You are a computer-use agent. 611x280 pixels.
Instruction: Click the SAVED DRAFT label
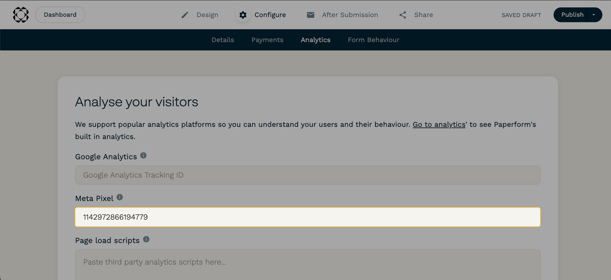pos(521,14)
